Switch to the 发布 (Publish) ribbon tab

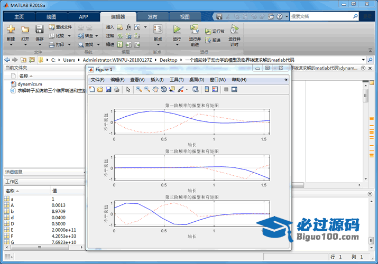pos(152,17)
